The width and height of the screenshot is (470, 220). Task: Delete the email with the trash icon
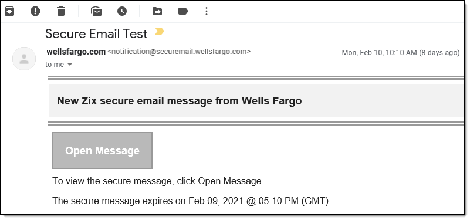61,11
